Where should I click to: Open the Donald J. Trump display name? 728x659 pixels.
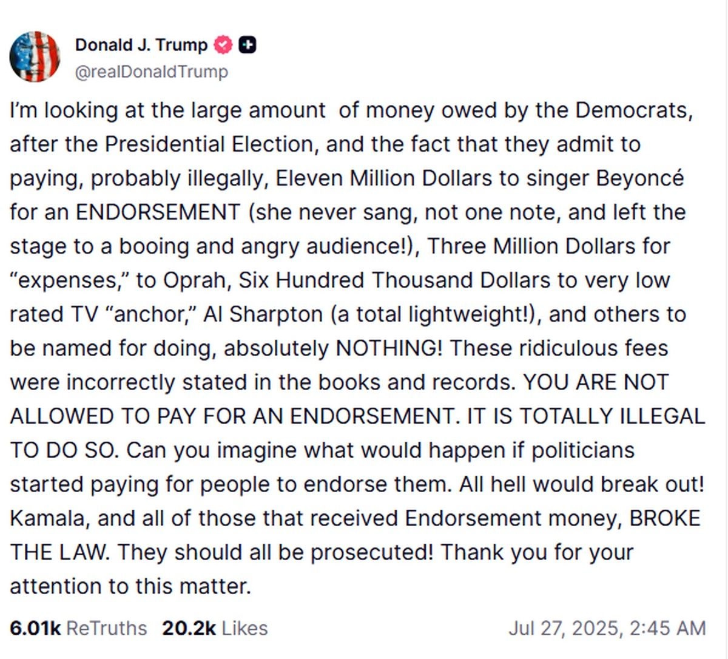click(x=141, y=45)
